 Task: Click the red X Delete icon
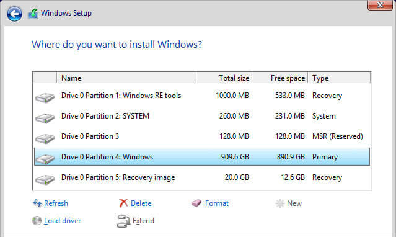point(123,203)
